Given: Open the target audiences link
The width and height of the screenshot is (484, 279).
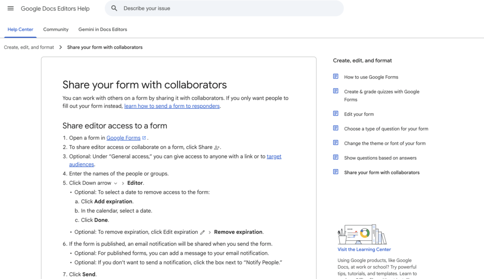Looking at the screenshot, I should click(x=175, y=160).
